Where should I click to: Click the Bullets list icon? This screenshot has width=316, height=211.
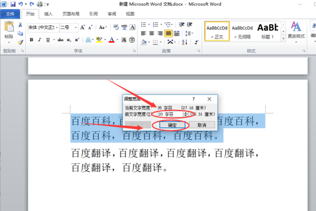coord(143,25)
